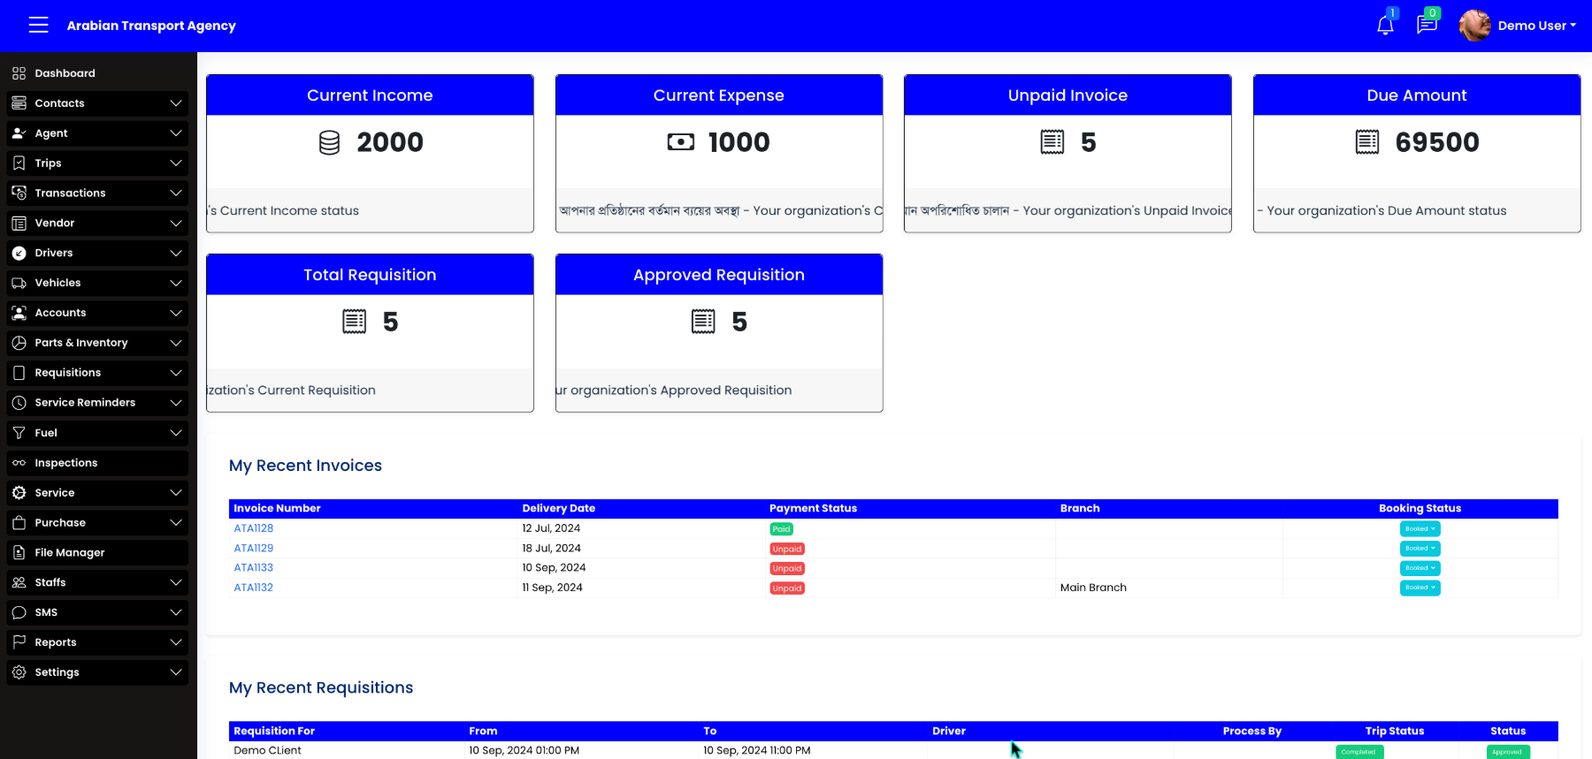Screen dimensions: 1592x759
Task: Click the Approved requisition status badge
Action: (x=1508, y=752)
